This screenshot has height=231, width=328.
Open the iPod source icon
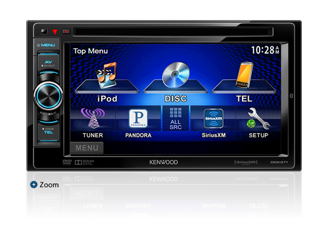click(x=107, y=75)
